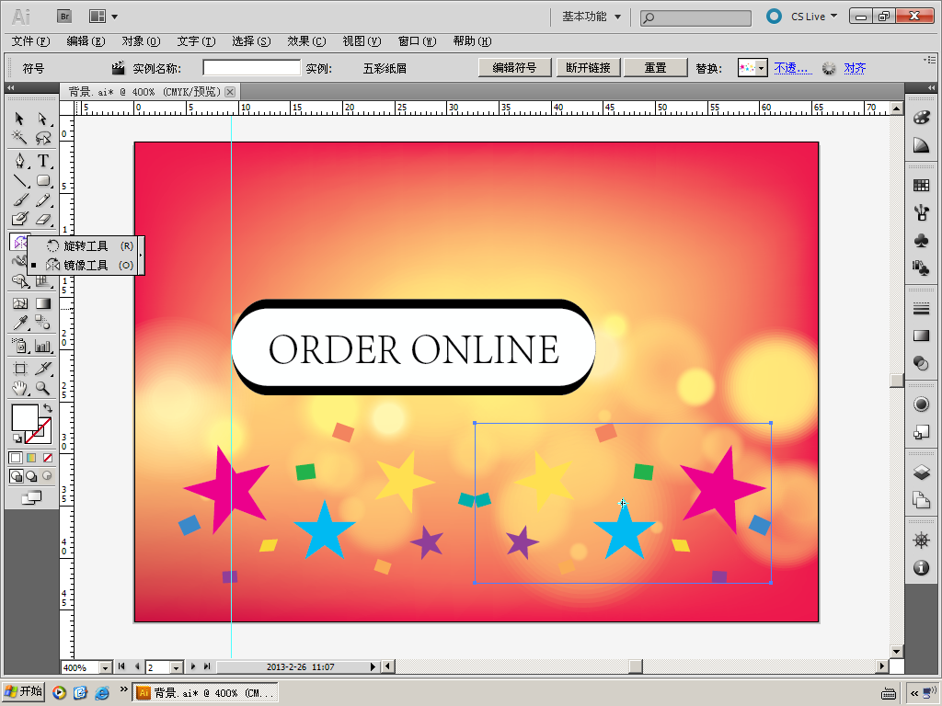942x706 pixels.
Task: Select the Artboard tool
Action: point(19,368)
